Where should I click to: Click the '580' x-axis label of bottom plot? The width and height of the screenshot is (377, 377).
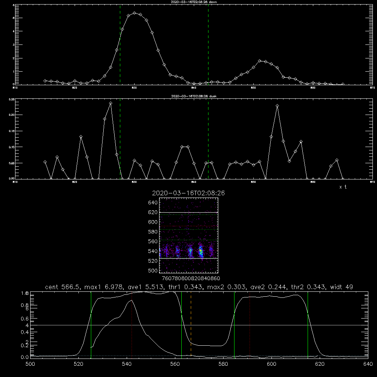223,364
